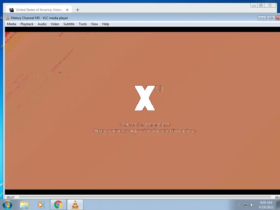Image resolution: width=280 pixels, height=210 pixels.
Task: Open the Help menu
Action: 106,24
